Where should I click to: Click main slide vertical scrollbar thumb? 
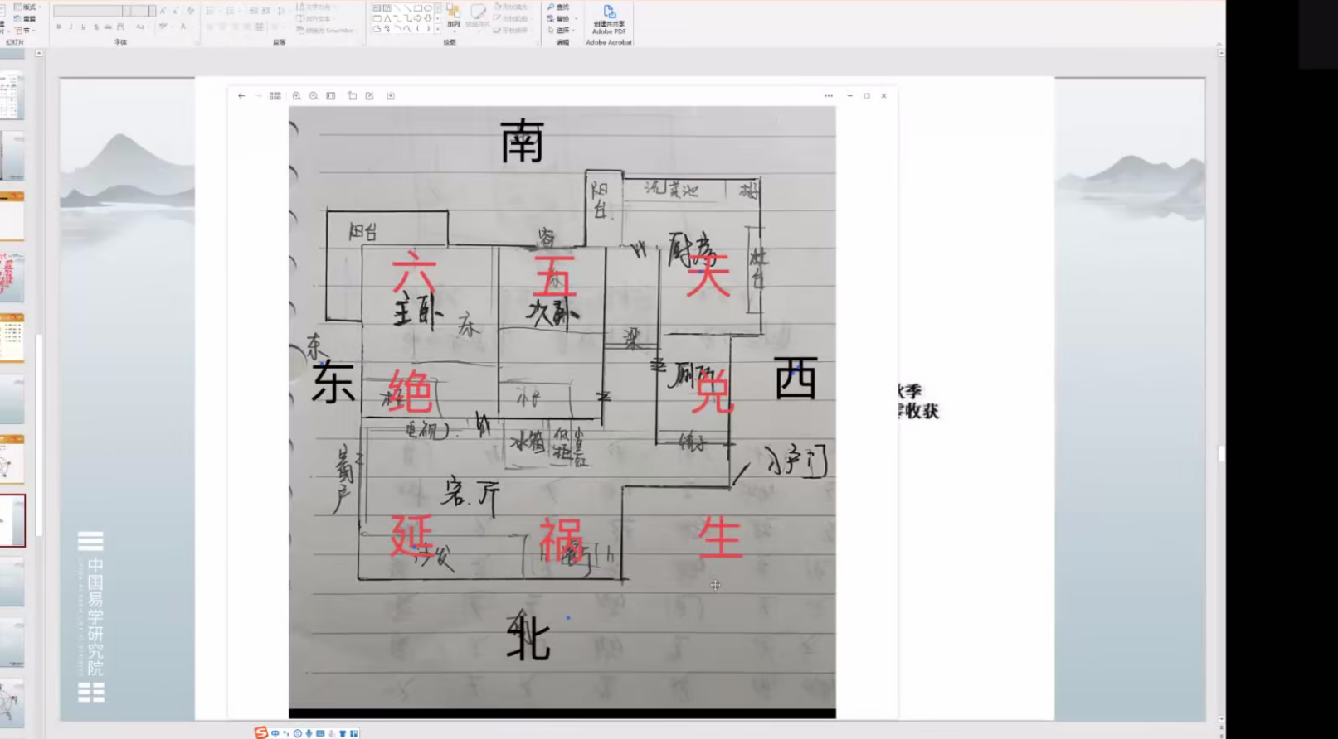(1221, 453)
